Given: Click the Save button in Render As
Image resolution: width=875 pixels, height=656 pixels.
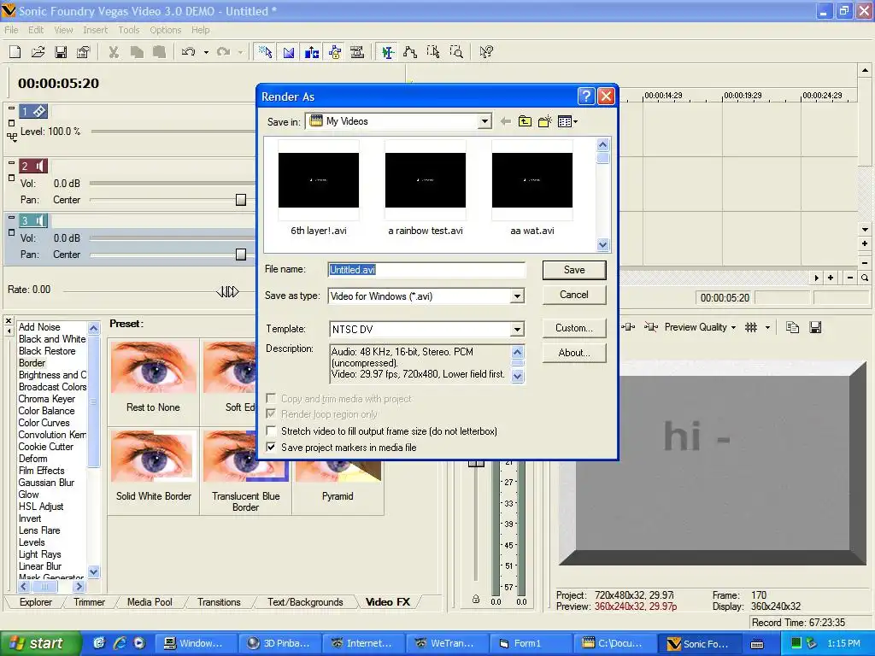Looking at the screenshot, I should pyautogui.click(x=574, y=270).
